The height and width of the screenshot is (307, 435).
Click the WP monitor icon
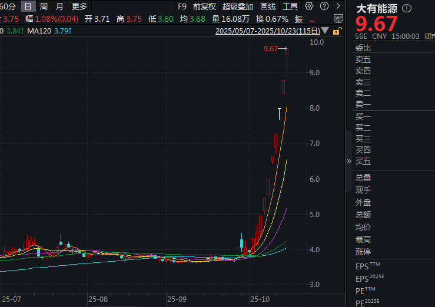338,18
